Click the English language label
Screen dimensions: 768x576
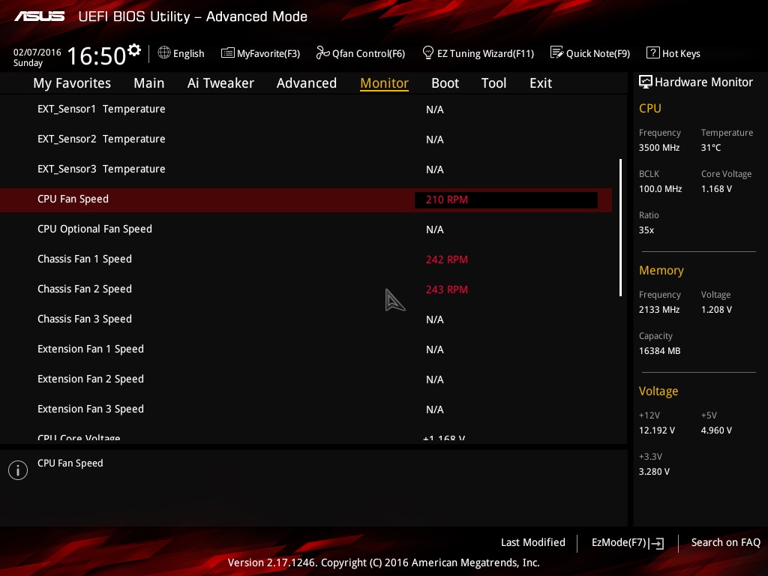coord(188,53)
